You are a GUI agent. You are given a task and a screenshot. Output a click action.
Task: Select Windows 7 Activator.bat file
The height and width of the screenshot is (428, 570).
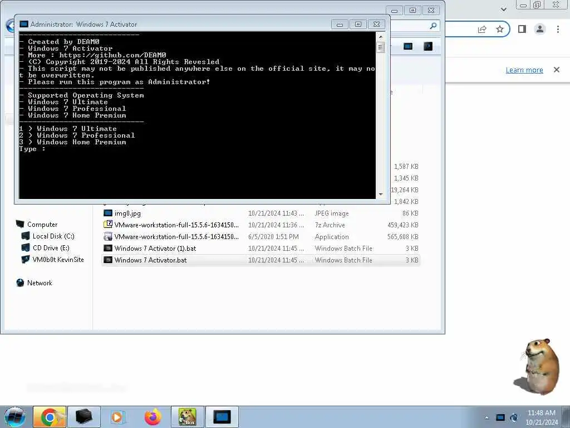[x=261, y=260]
